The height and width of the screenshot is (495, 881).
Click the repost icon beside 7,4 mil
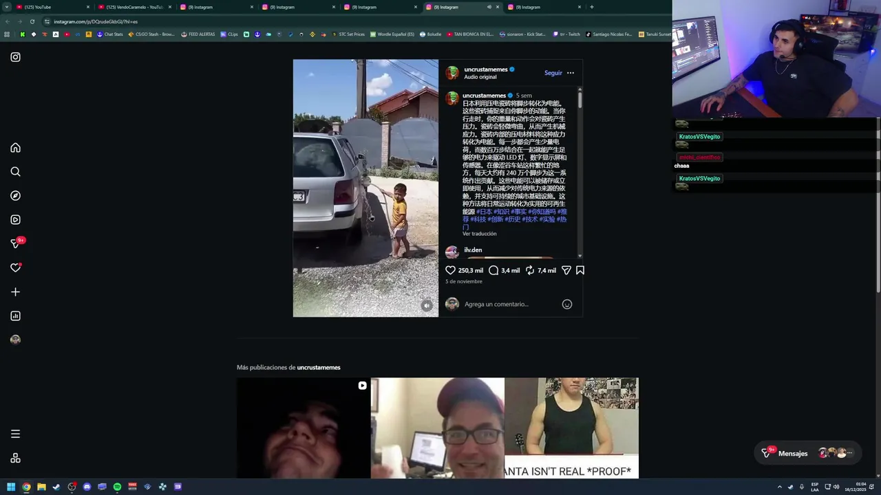click(x=530, y=270)
